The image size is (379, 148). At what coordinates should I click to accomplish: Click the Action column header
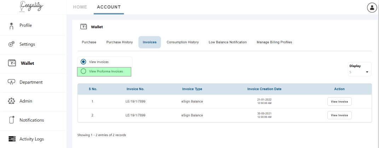point(339,89)
